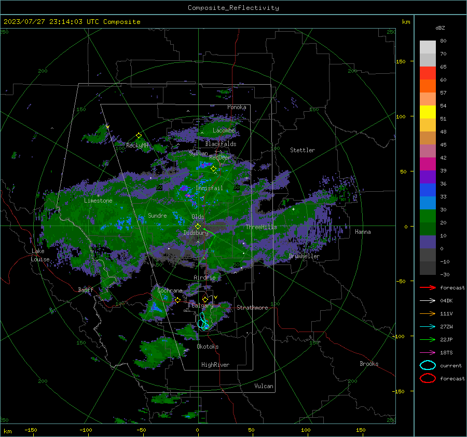Click the km unit label at bottom left
This screenshot has width=467, height=437.
(x=7, y=431)
